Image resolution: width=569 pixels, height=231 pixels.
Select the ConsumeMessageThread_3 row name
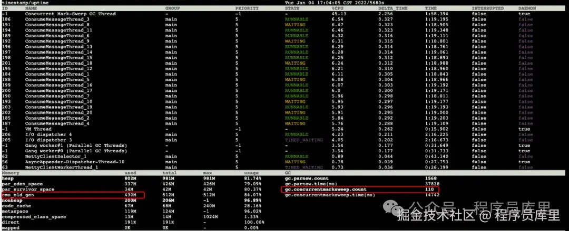pos(57,19)
